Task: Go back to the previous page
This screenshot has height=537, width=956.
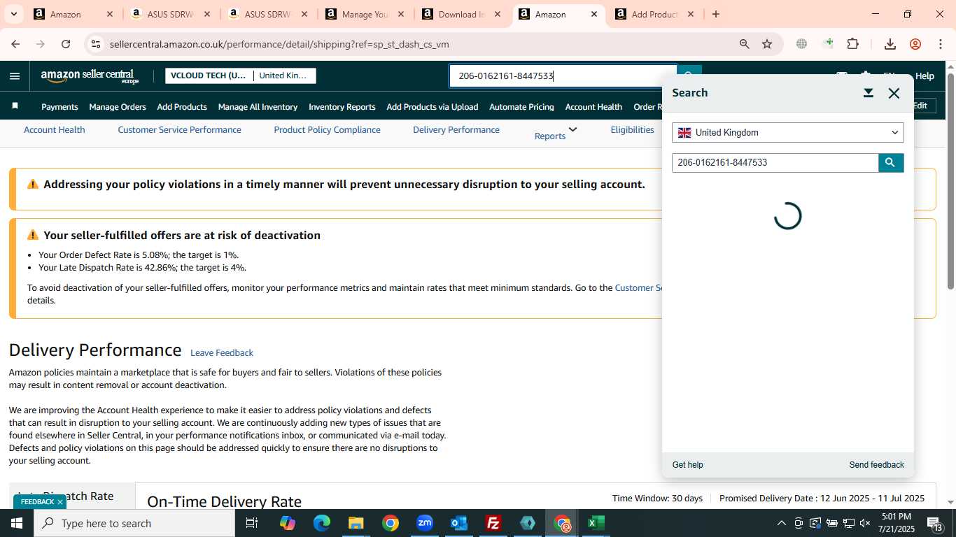Action: pos(15,44)
